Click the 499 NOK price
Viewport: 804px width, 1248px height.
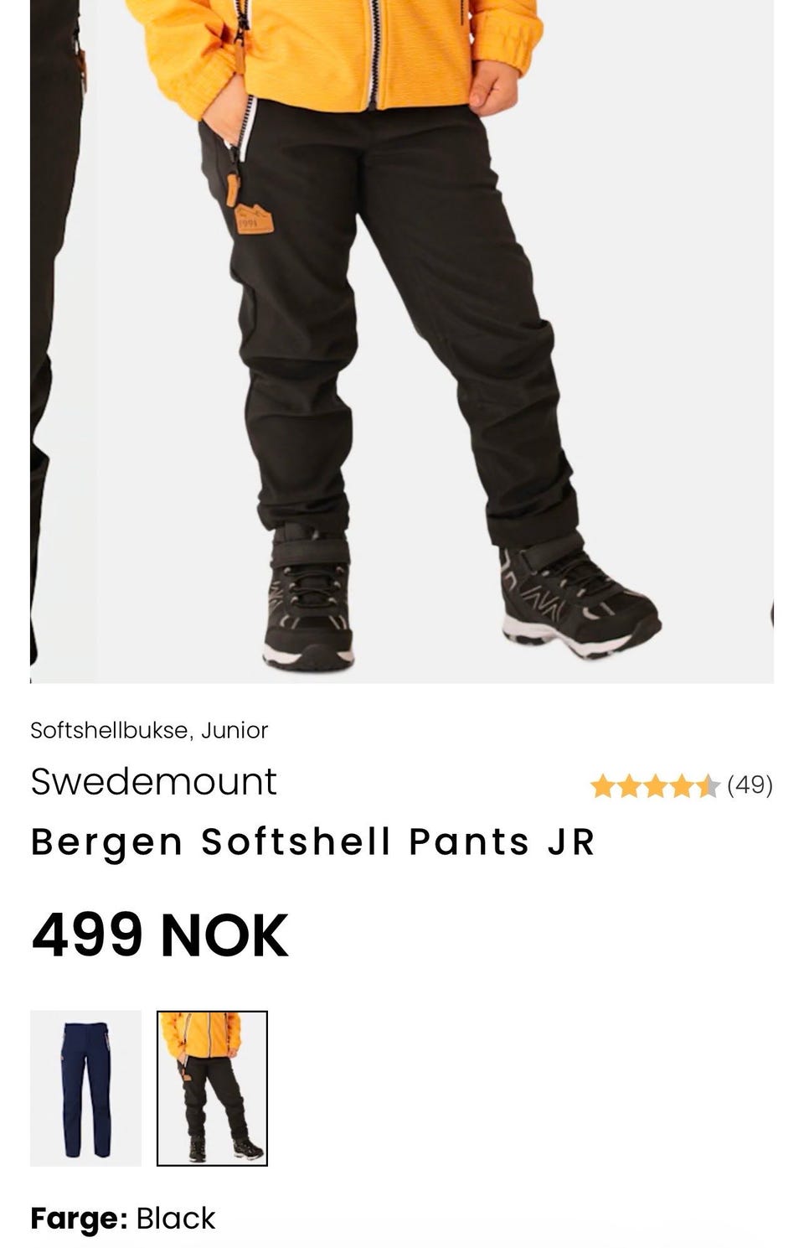coord(160,935)
